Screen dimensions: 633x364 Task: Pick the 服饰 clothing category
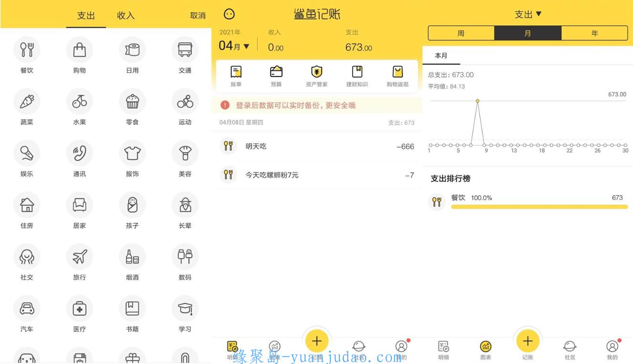[x=132, y=153]
